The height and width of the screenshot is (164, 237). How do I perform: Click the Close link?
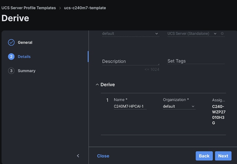pyautogui.click(x=103, y=156)
